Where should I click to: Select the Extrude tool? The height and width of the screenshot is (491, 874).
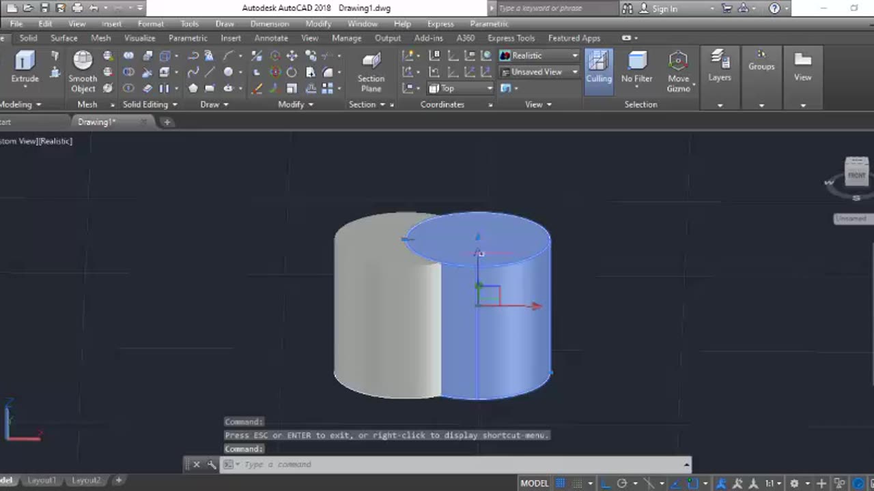pyautogui.click(x=25, y=67)
